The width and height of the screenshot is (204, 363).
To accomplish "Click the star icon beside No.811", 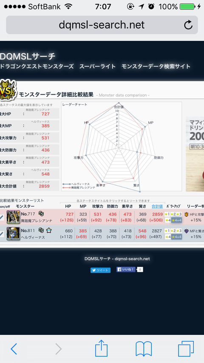I will tap(49, 230).
